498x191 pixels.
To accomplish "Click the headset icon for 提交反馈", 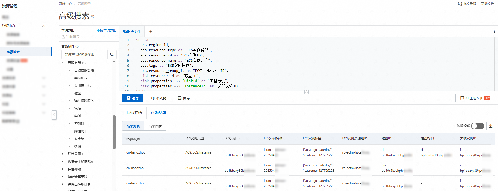I will (460, 4).
